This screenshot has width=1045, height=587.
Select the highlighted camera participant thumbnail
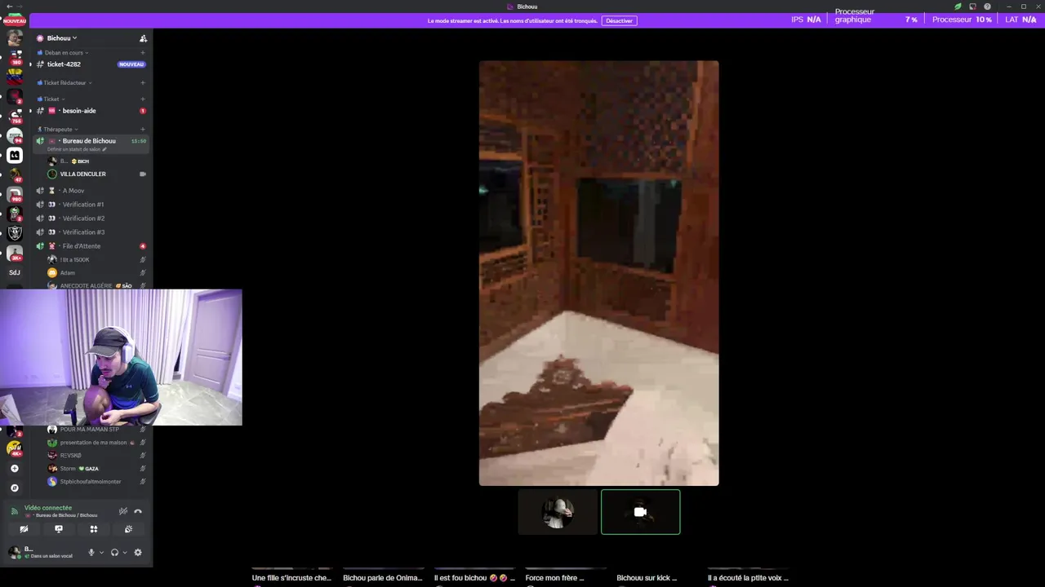click(641, 512)
